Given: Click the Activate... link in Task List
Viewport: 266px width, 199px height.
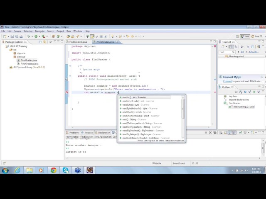Looking at the screenshot, I should 254,52.
